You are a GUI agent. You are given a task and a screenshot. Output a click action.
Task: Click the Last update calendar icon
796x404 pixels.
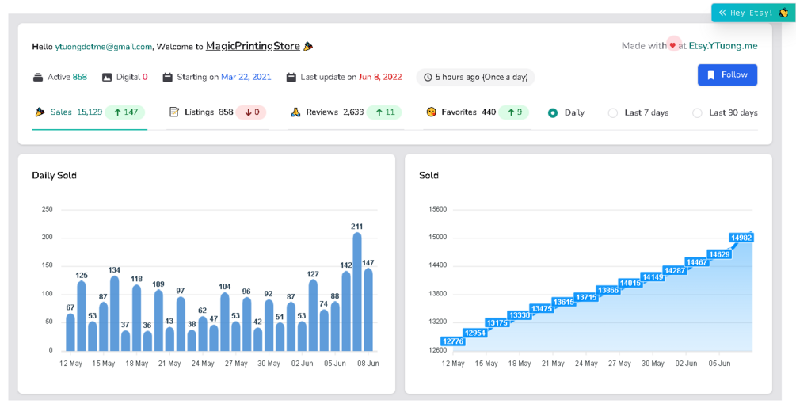pos(291,78)
